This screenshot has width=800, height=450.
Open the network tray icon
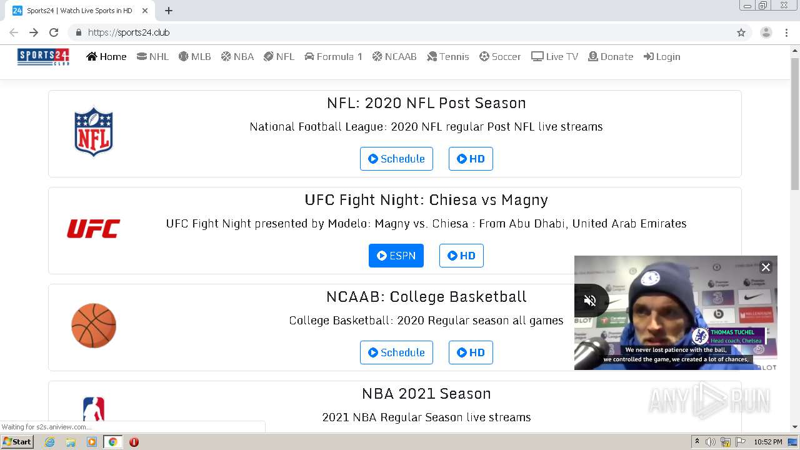(726, 442)
